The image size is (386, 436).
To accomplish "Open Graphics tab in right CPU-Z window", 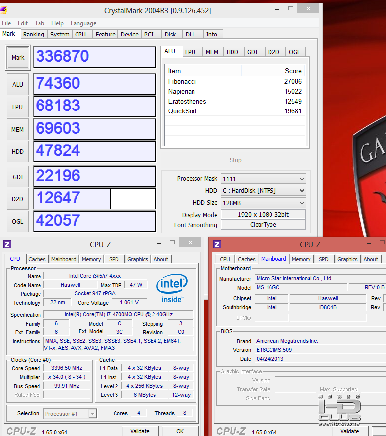I will (x=347, y=259).
